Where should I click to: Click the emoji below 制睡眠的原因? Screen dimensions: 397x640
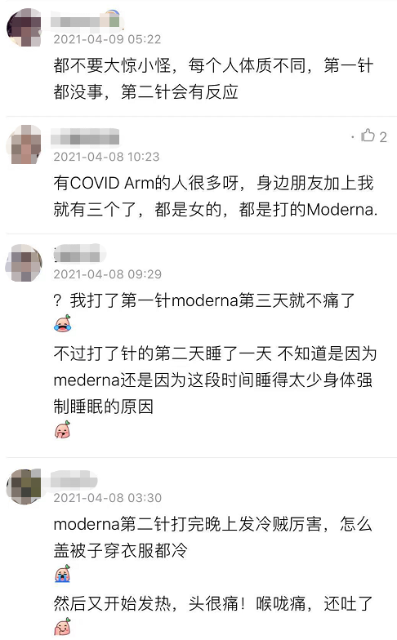[62, 429]
